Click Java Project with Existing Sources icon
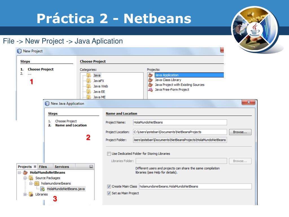The height and width of the screenshot is (217, 289). [x=150, y=85]
